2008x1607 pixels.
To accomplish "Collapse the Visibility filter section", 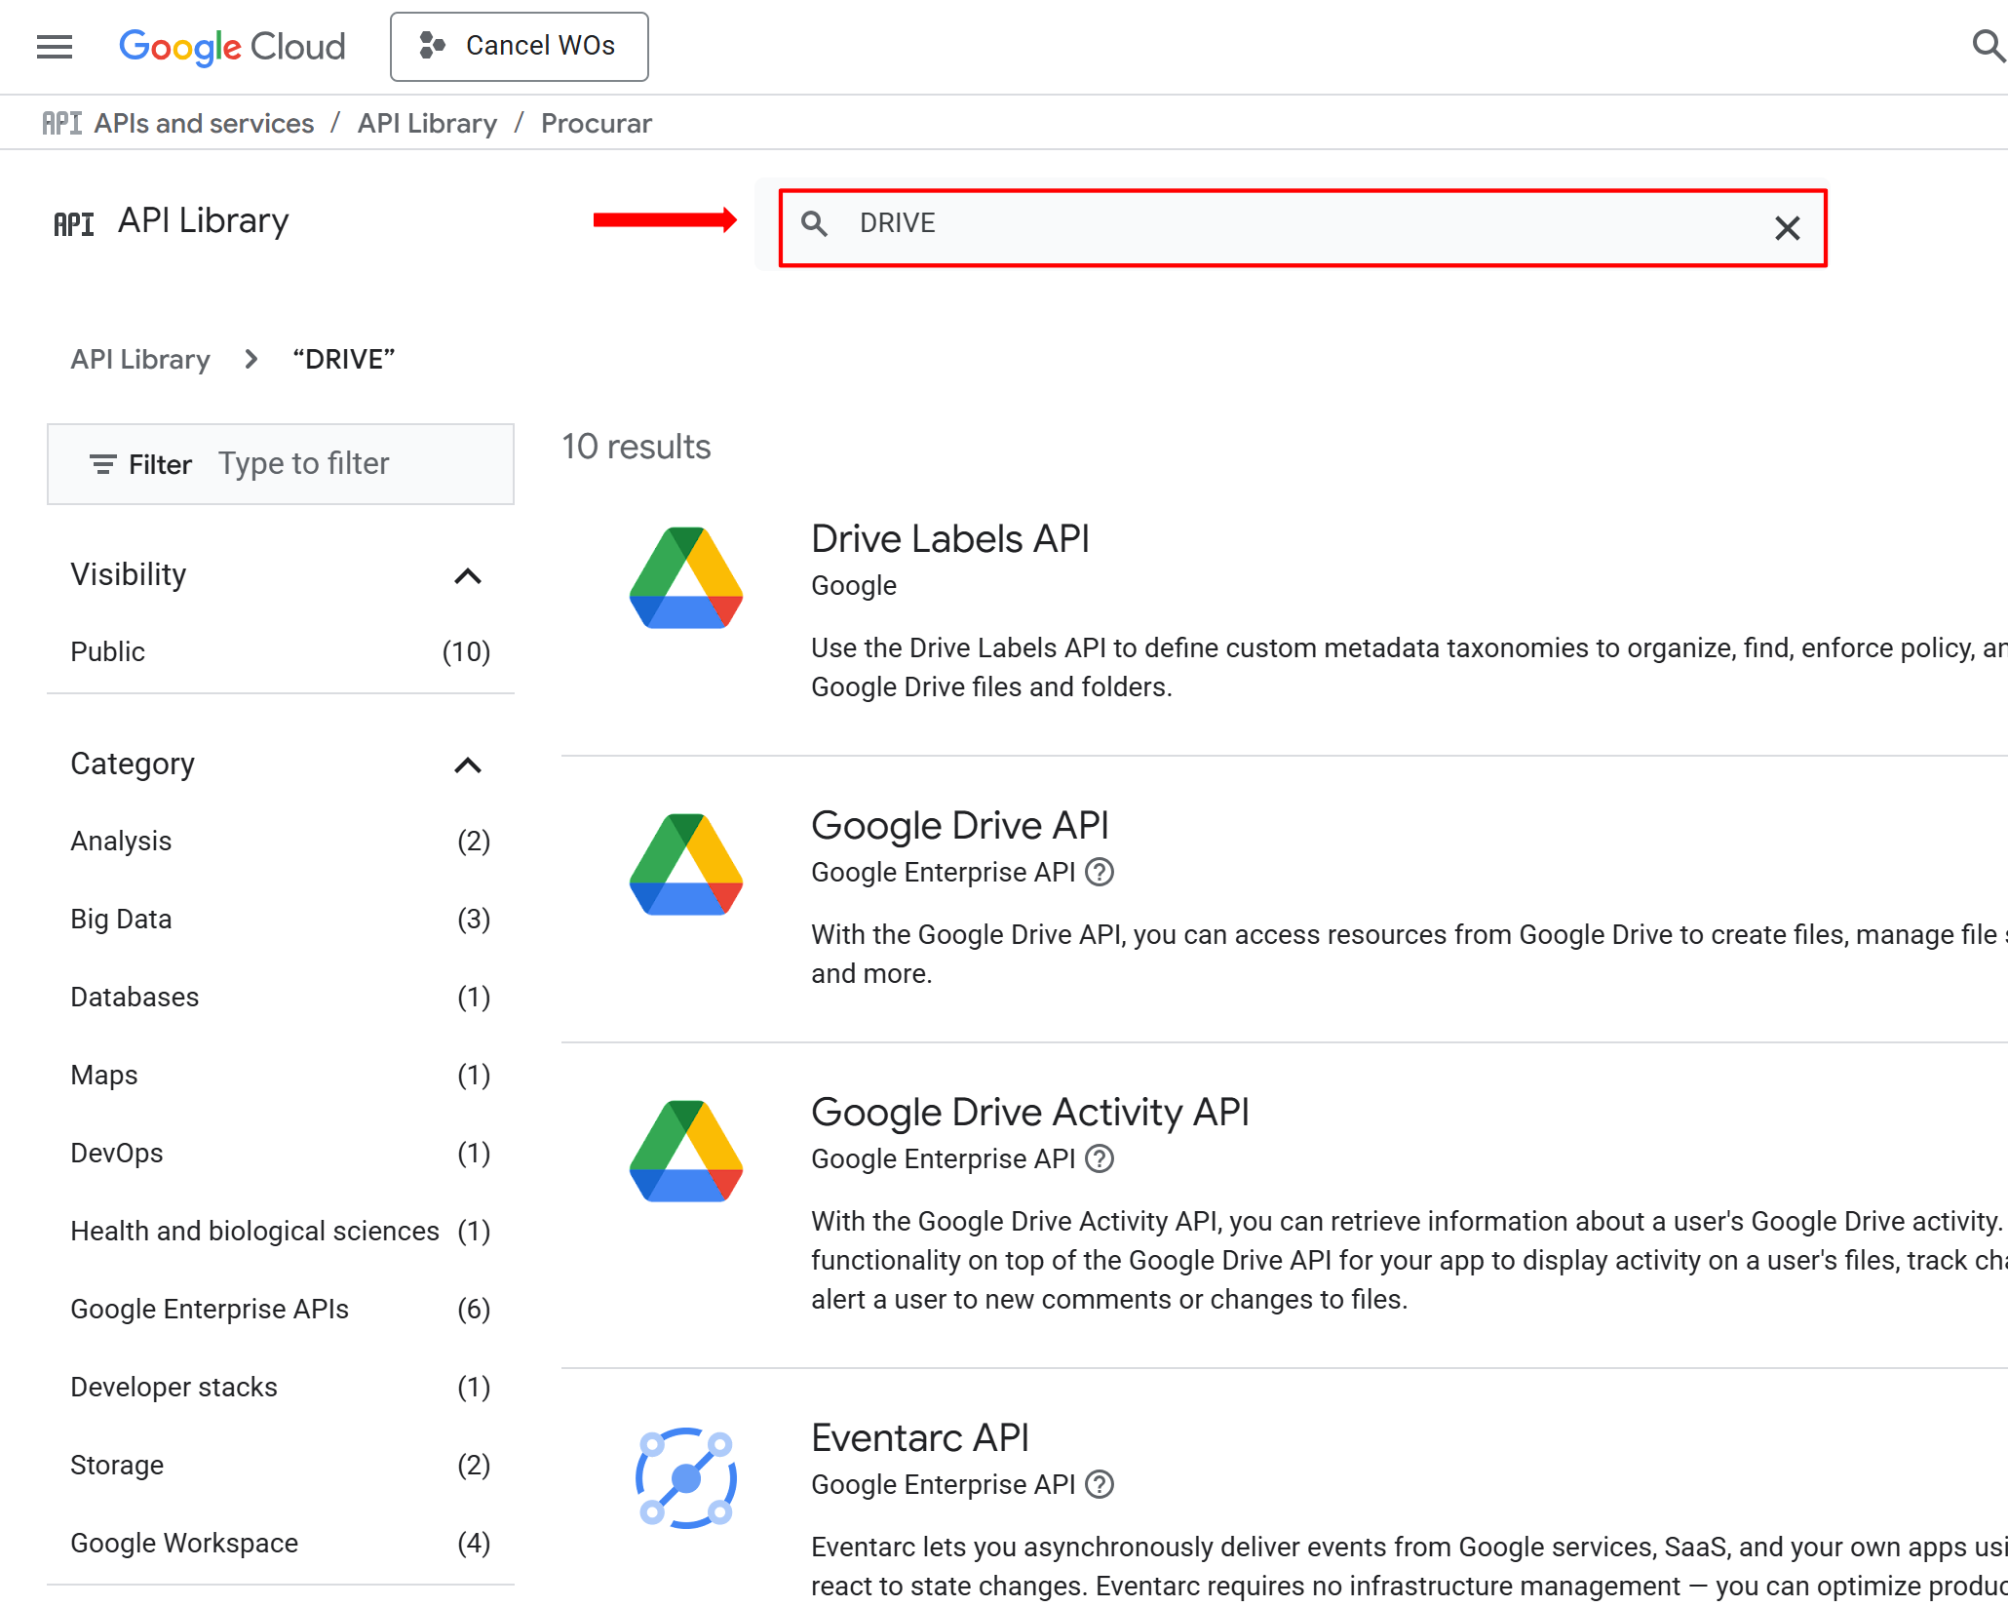I will [468, 575].
